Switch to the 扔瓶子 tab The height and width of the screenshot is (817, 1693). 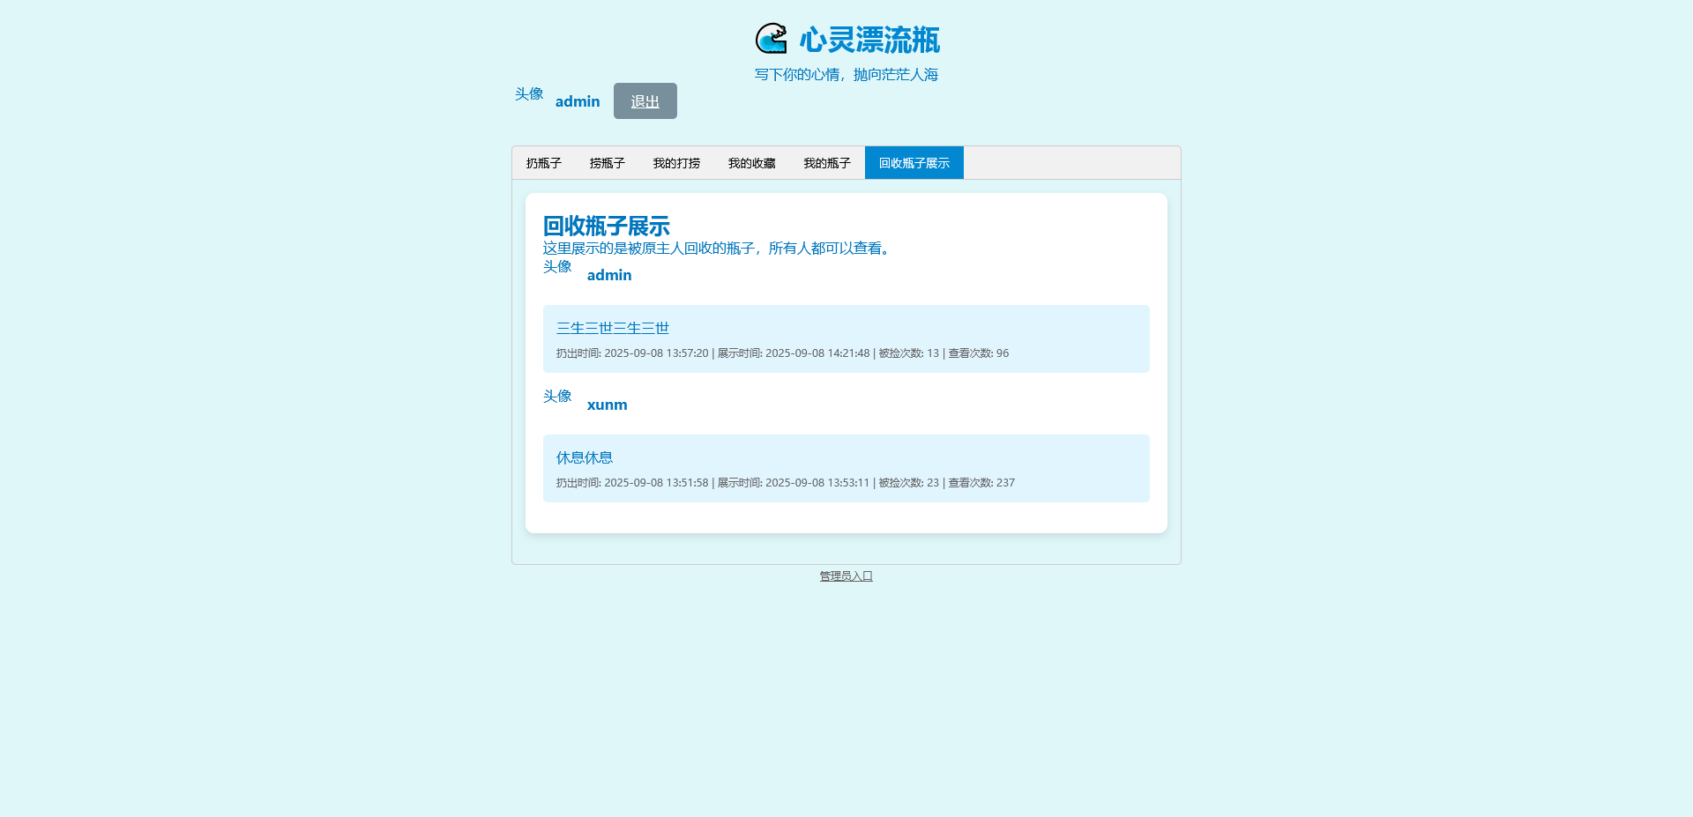pos(543,163)
